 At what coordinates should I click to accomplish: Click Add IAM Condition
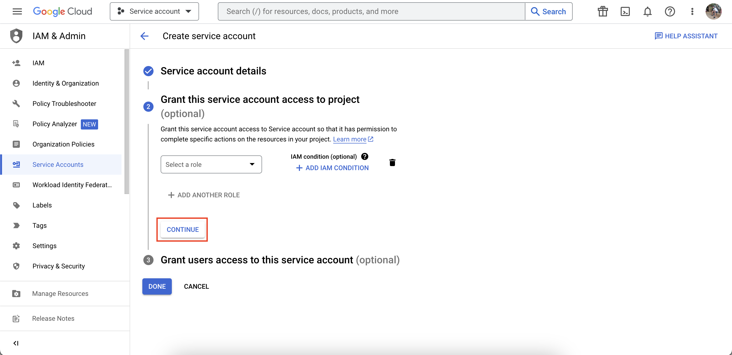pos(332,168)
